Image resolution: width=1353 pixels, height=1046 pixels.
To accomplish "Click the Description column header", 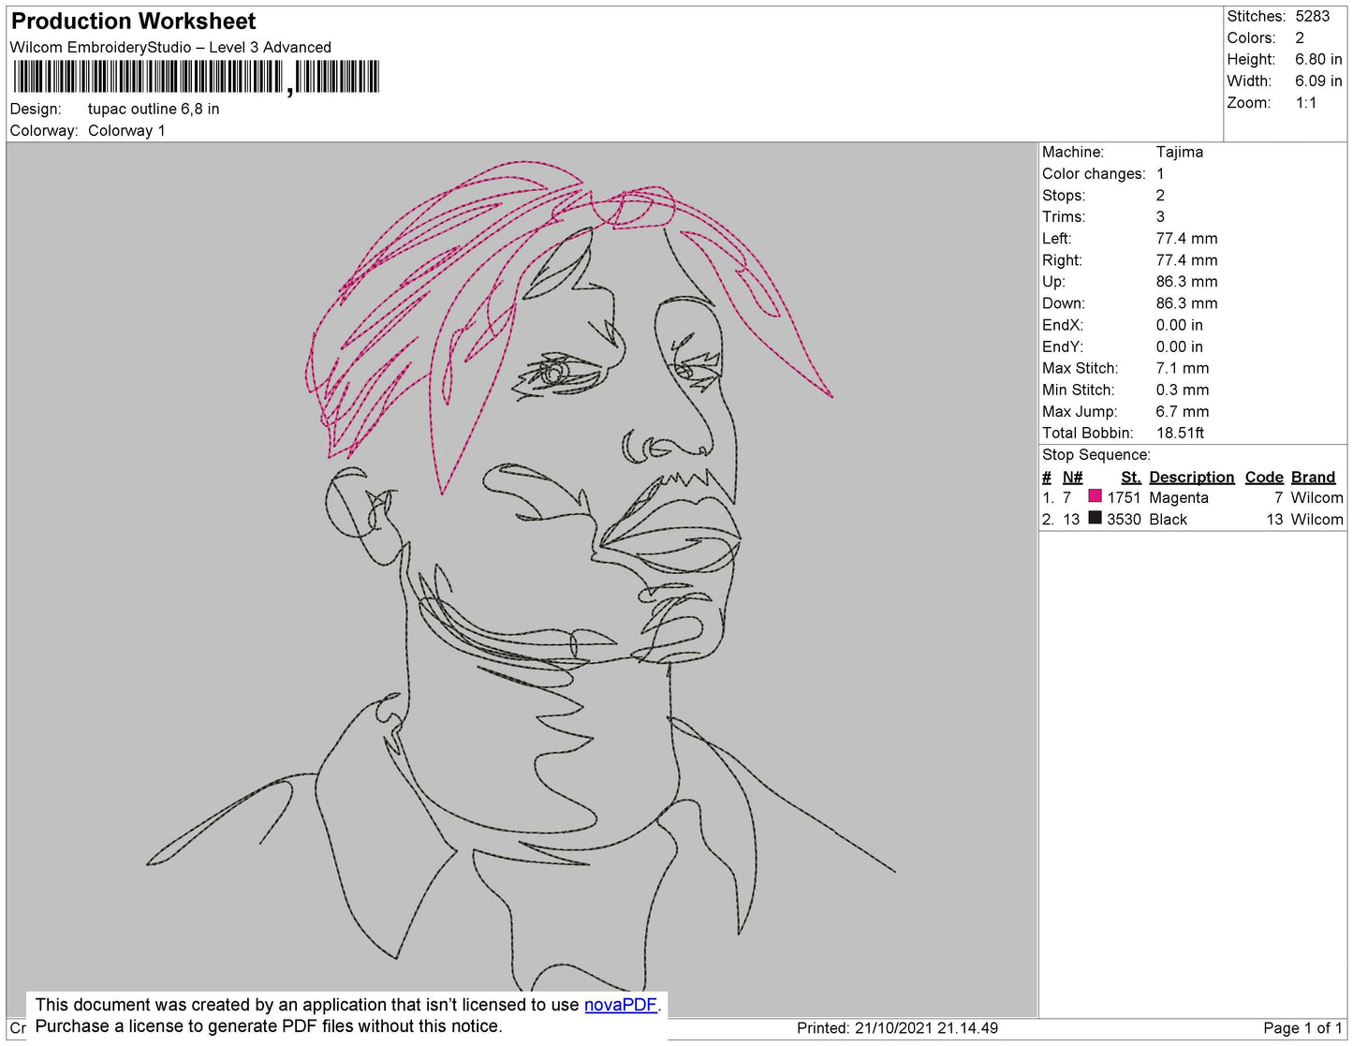I will pyautogui.click(x=1190, y=477).
